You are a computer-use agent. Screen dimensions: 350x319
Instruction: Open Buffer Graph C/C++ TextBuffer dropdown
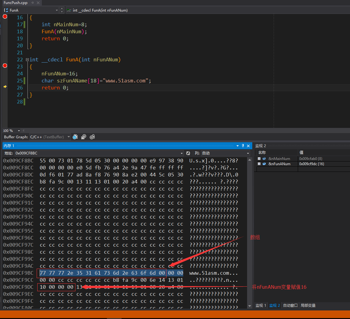click(x=68, y=137)
